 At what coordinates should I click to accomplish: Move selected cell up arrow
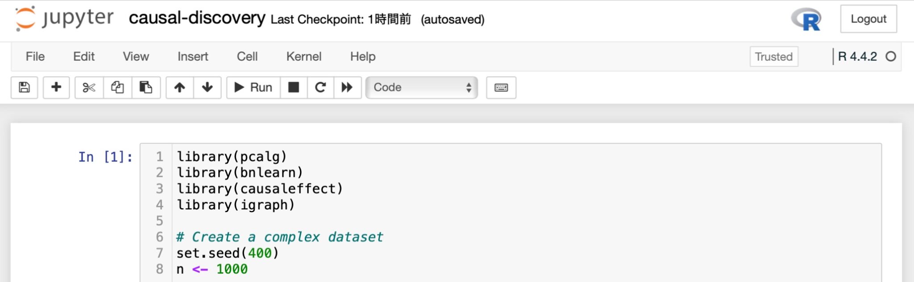(179, 87)
